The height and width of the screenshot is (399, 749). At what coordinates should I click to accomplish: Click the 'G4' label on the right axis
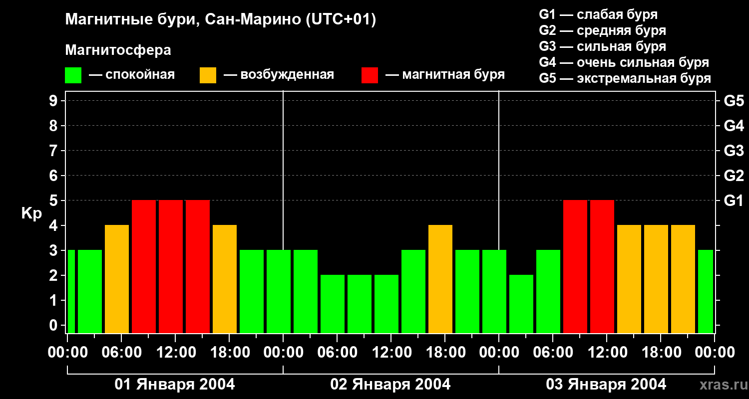(x=734, y=126)
